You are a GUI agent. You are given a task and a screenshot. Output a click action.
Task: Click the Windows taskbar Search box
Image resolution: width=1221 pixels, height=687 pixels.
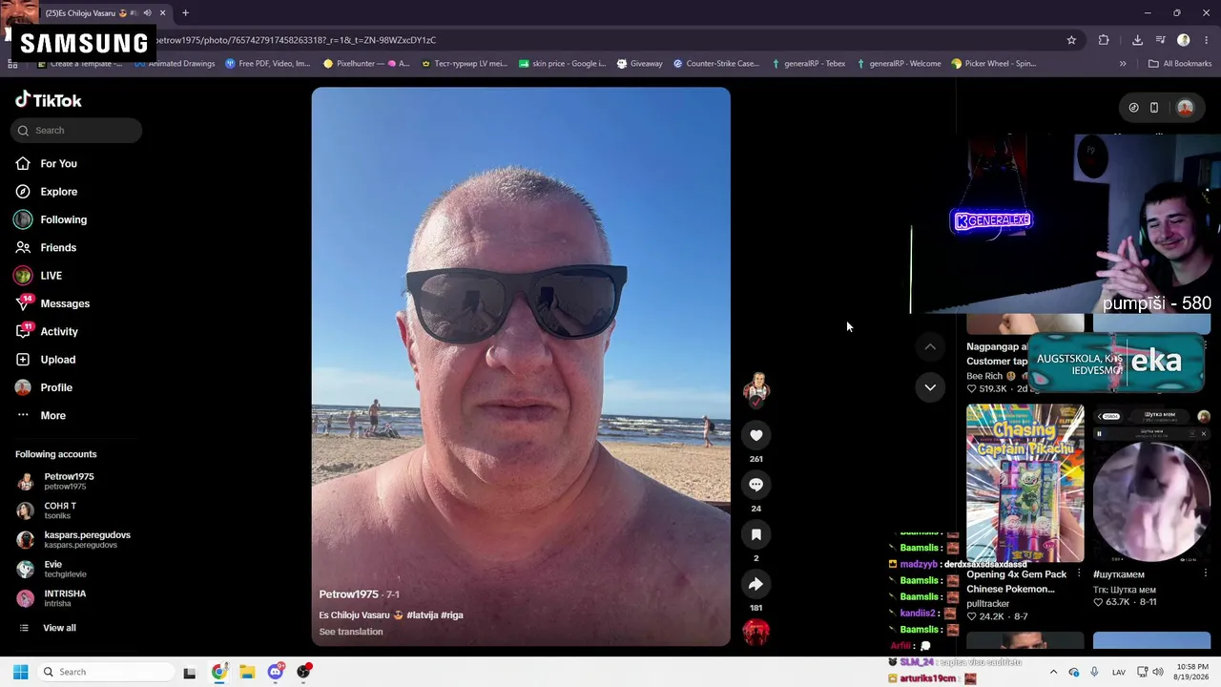(x=106, y=672)
